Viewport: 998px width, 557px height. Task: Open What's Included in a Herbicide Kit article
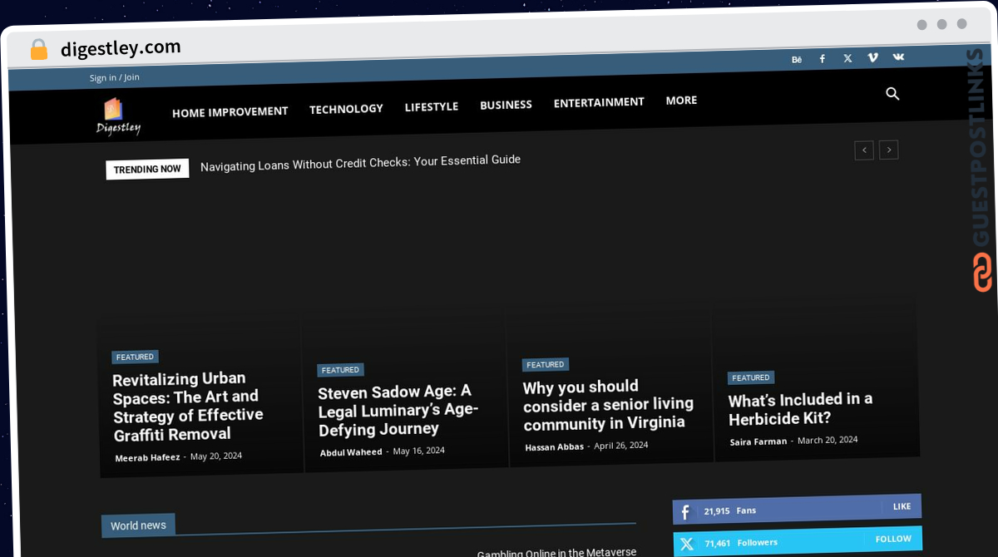800,409
